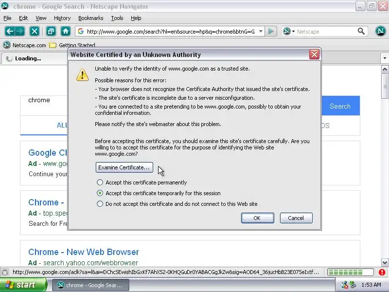Click the 1:53 AM system clock

point(371,285)
